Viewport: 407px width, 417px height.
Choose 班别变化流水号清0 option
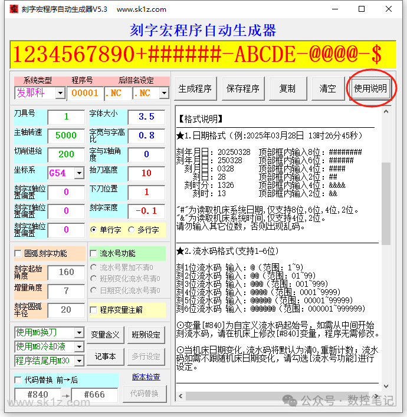tap(94, 279)
